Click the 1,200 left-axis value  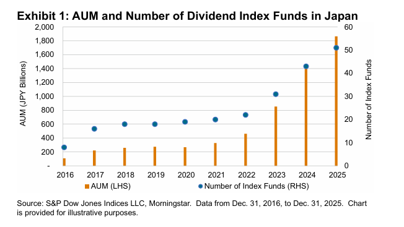45,82
